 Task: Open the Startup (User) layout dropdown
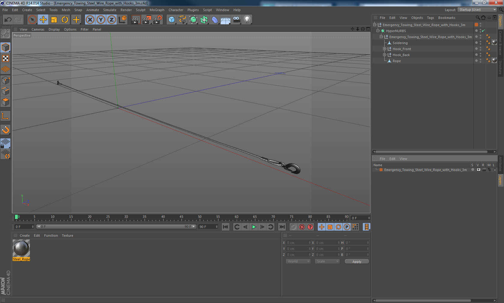point(477,10)
